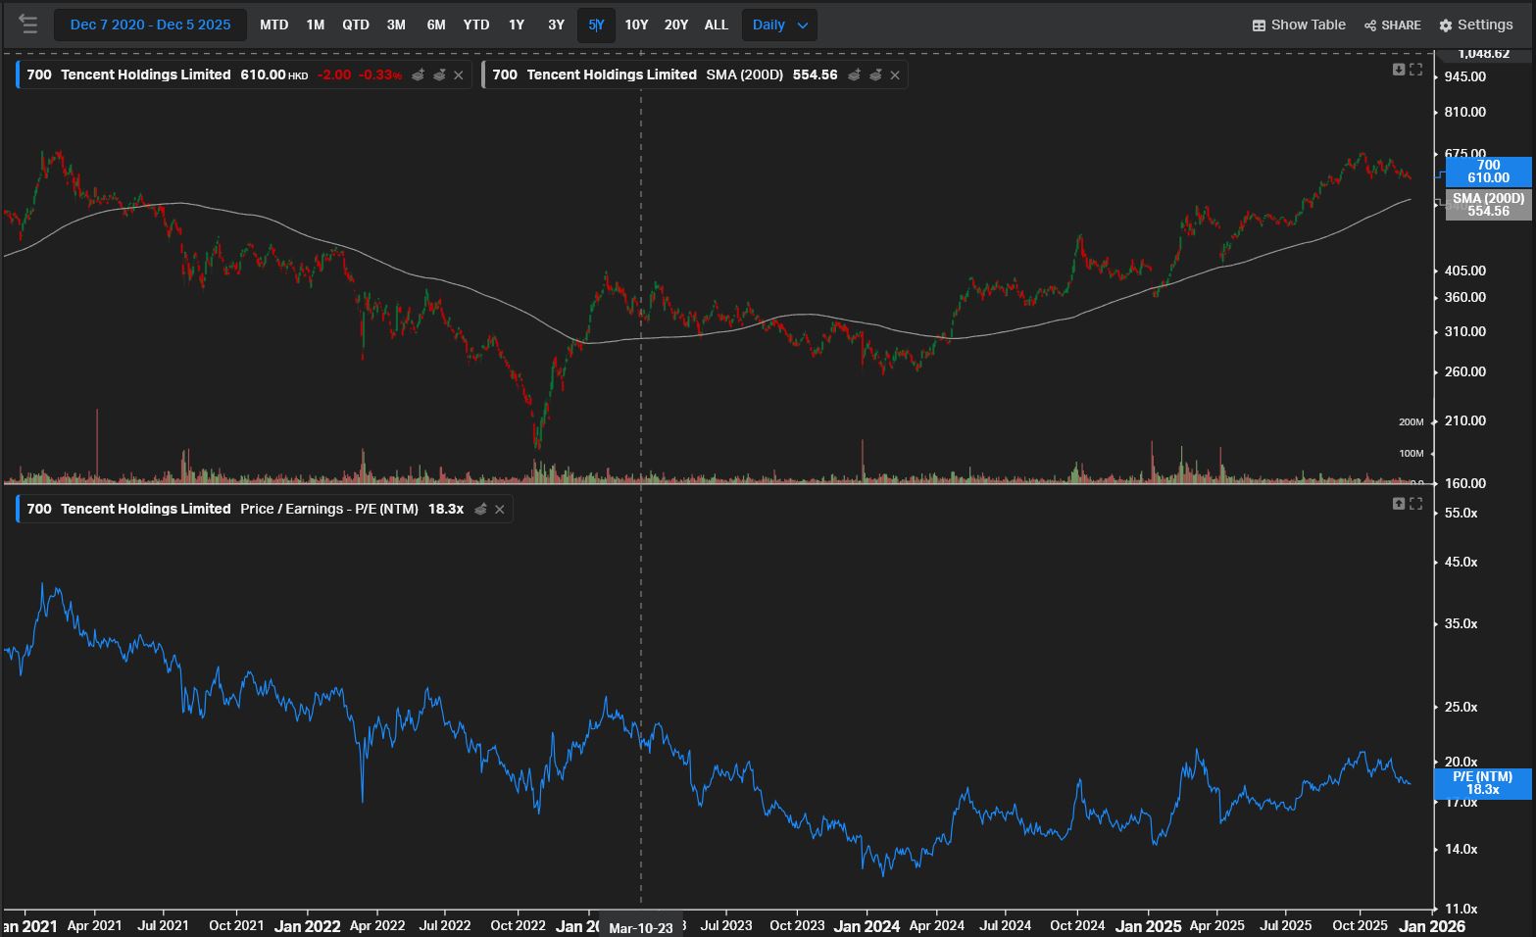This screenshot has width=1536, height=937.
Task: Switch to the 20Y range
Action: point(676,25)
